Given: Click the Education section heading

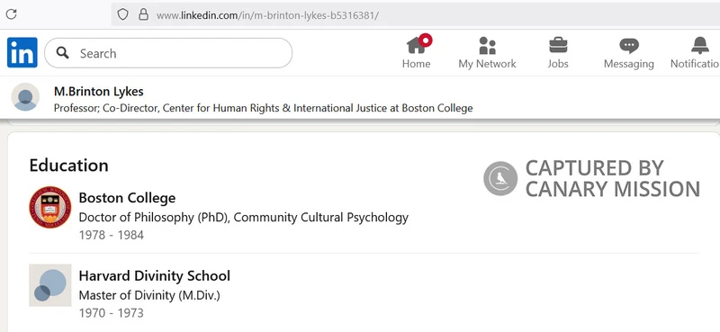Looking at the screenshot, I should pos(69,166).
